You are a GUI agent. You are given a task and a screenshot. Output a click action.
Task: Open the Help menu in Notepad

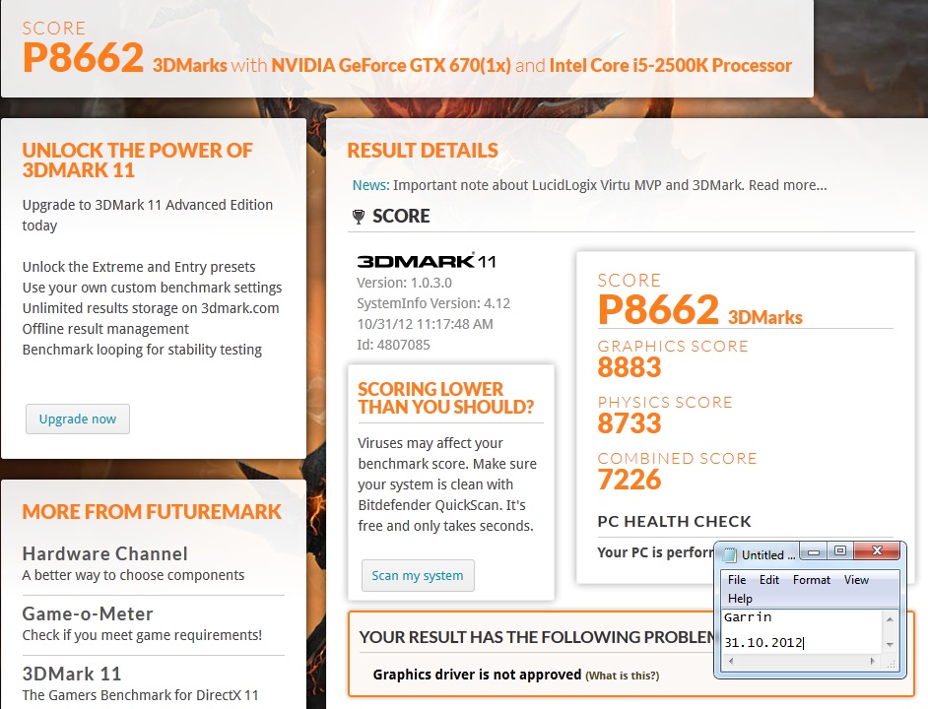click(x=740, y=598)
